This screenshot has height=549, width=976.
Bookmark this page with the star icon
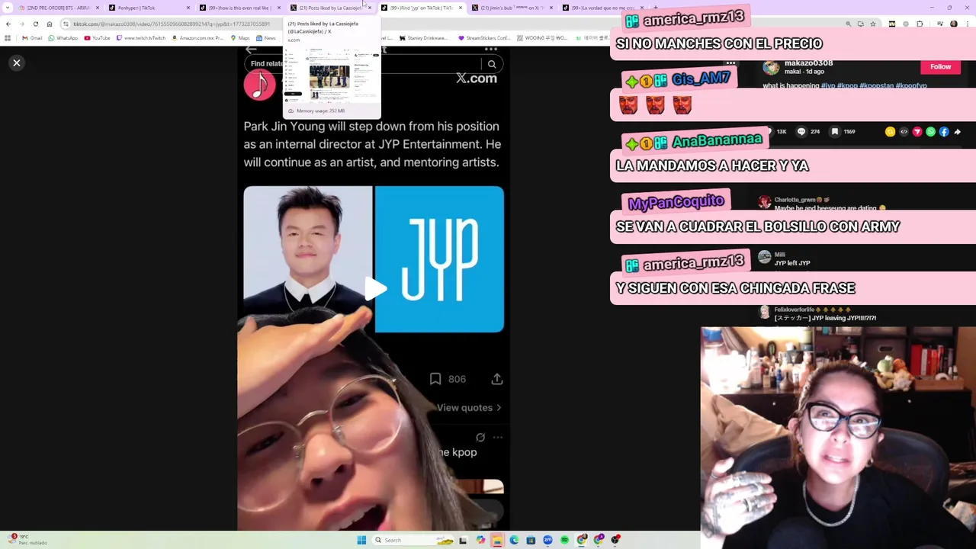tap(875, 24)
